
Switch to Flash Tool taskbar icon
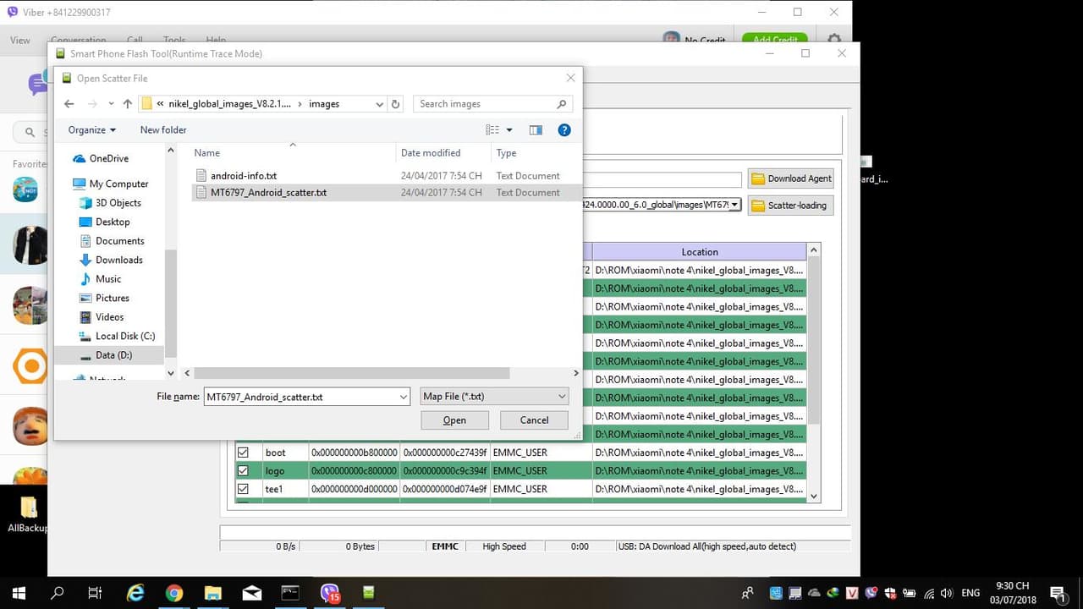point(368,593)
